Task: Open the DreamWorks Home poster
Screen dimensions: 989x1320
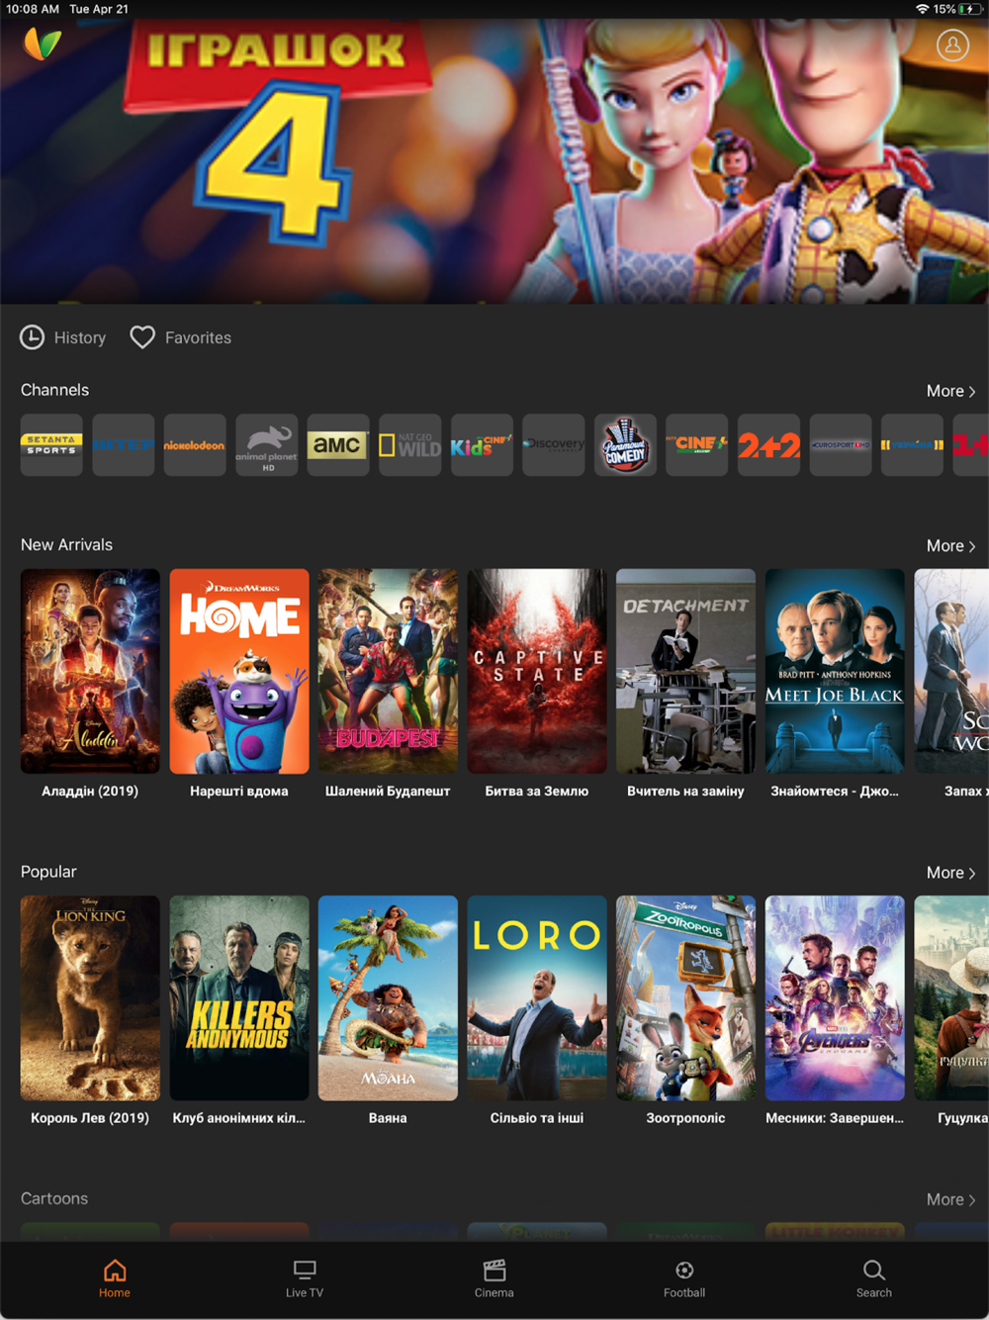Action: pos(239,671)
